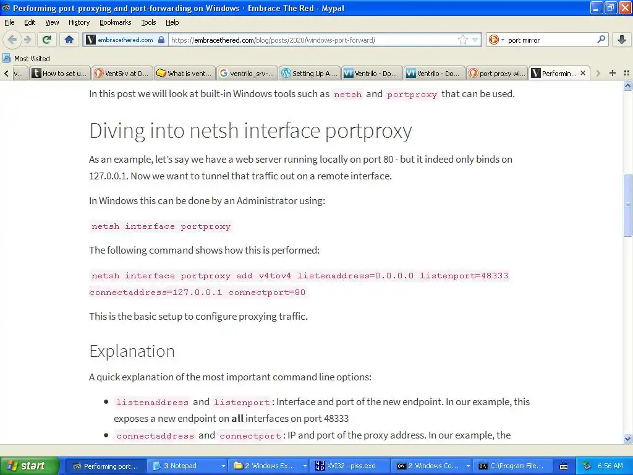Viewport: 633px width, 475px height.
Task: Open the View menu
Action: coord(52,22)
